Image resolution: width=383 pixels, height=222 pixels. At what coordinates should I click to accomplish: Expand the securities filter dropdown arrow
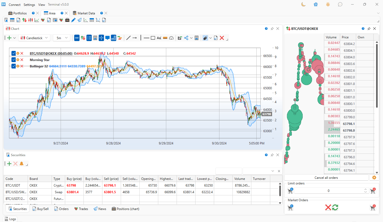click(x=273, y=171)
